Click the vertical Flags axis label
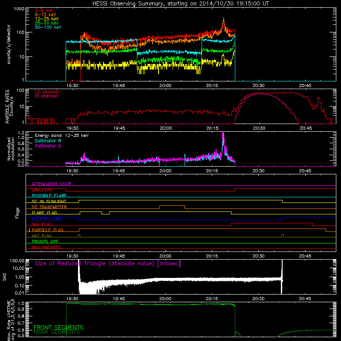Screen dimensions: 341x341 [x=17, y=213]
